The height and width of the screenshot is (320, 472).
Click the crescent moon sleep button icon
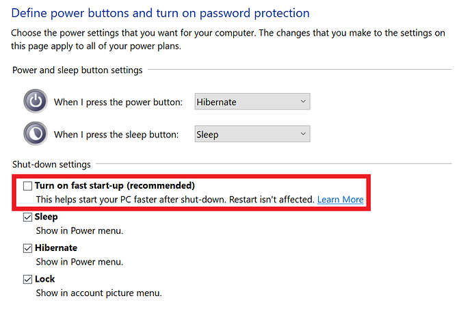point(36,133)
